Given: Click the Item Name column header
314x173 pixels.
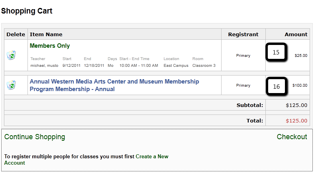Looking at the screenshot, I should click(46, 34).
